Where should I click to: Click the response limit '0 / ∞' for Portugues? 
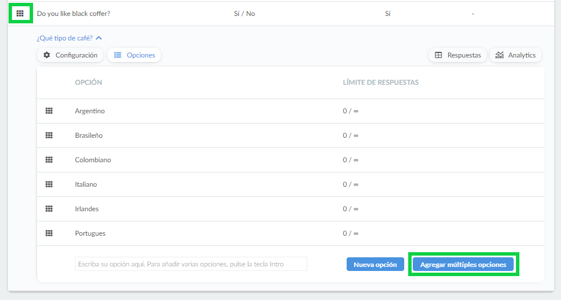click(x=351, y=233)
